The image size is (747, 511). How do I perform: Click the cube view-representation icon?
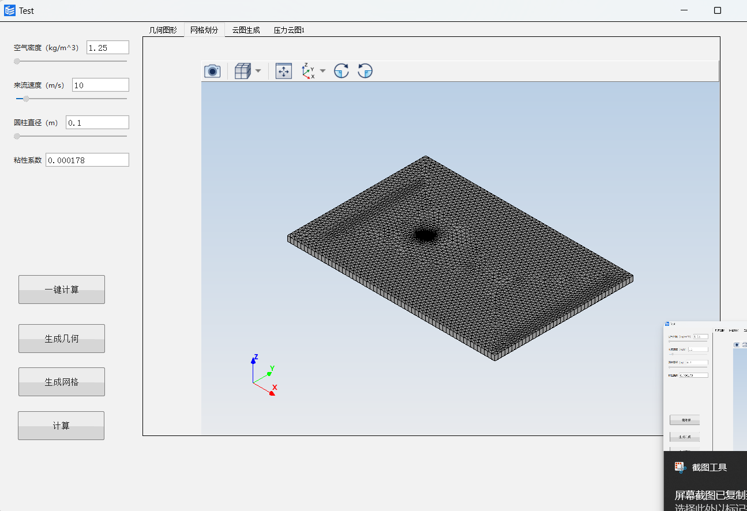pos(242,71)
